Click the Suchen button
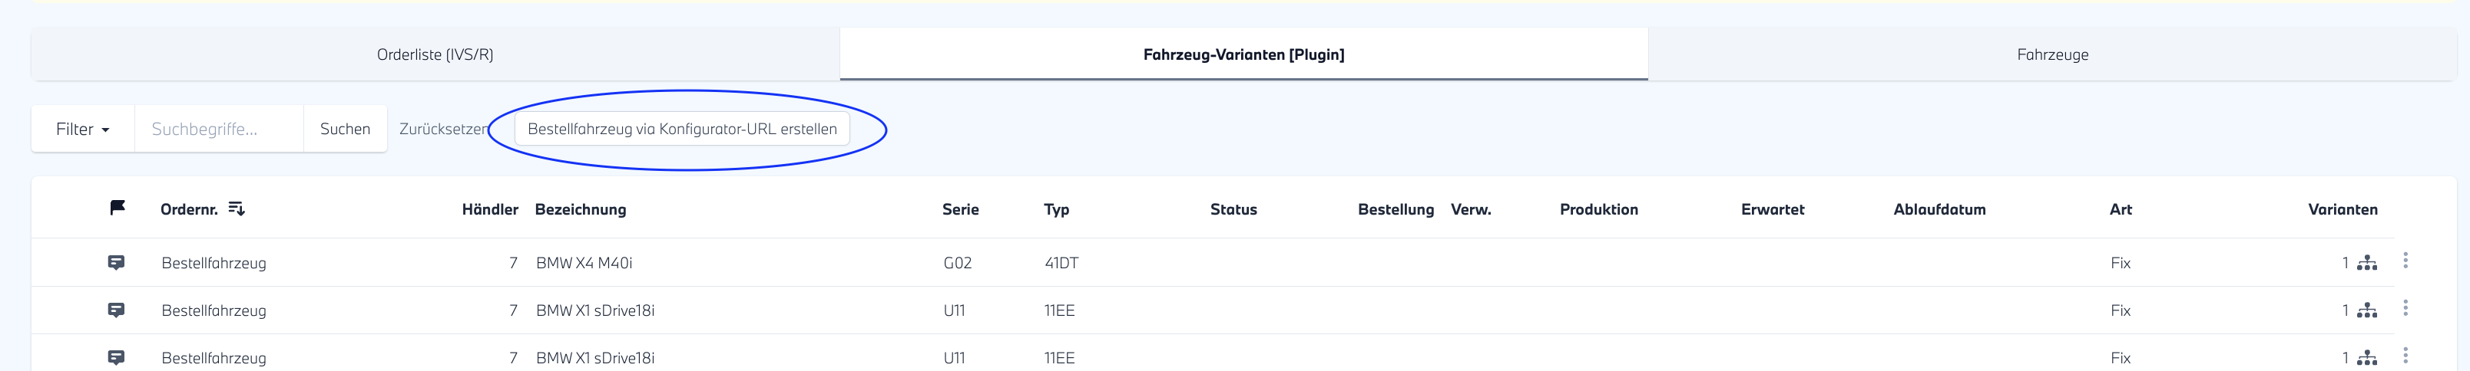The height and width of the screenshot is (371, 2470). click(x=345, y=129)
